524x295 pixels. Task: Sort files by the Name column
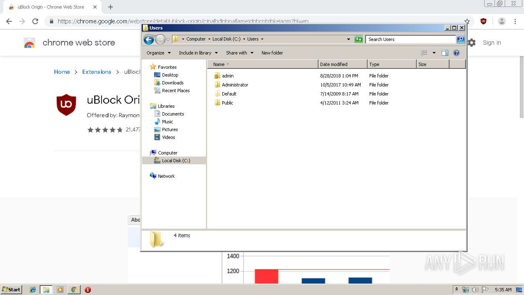262,64
